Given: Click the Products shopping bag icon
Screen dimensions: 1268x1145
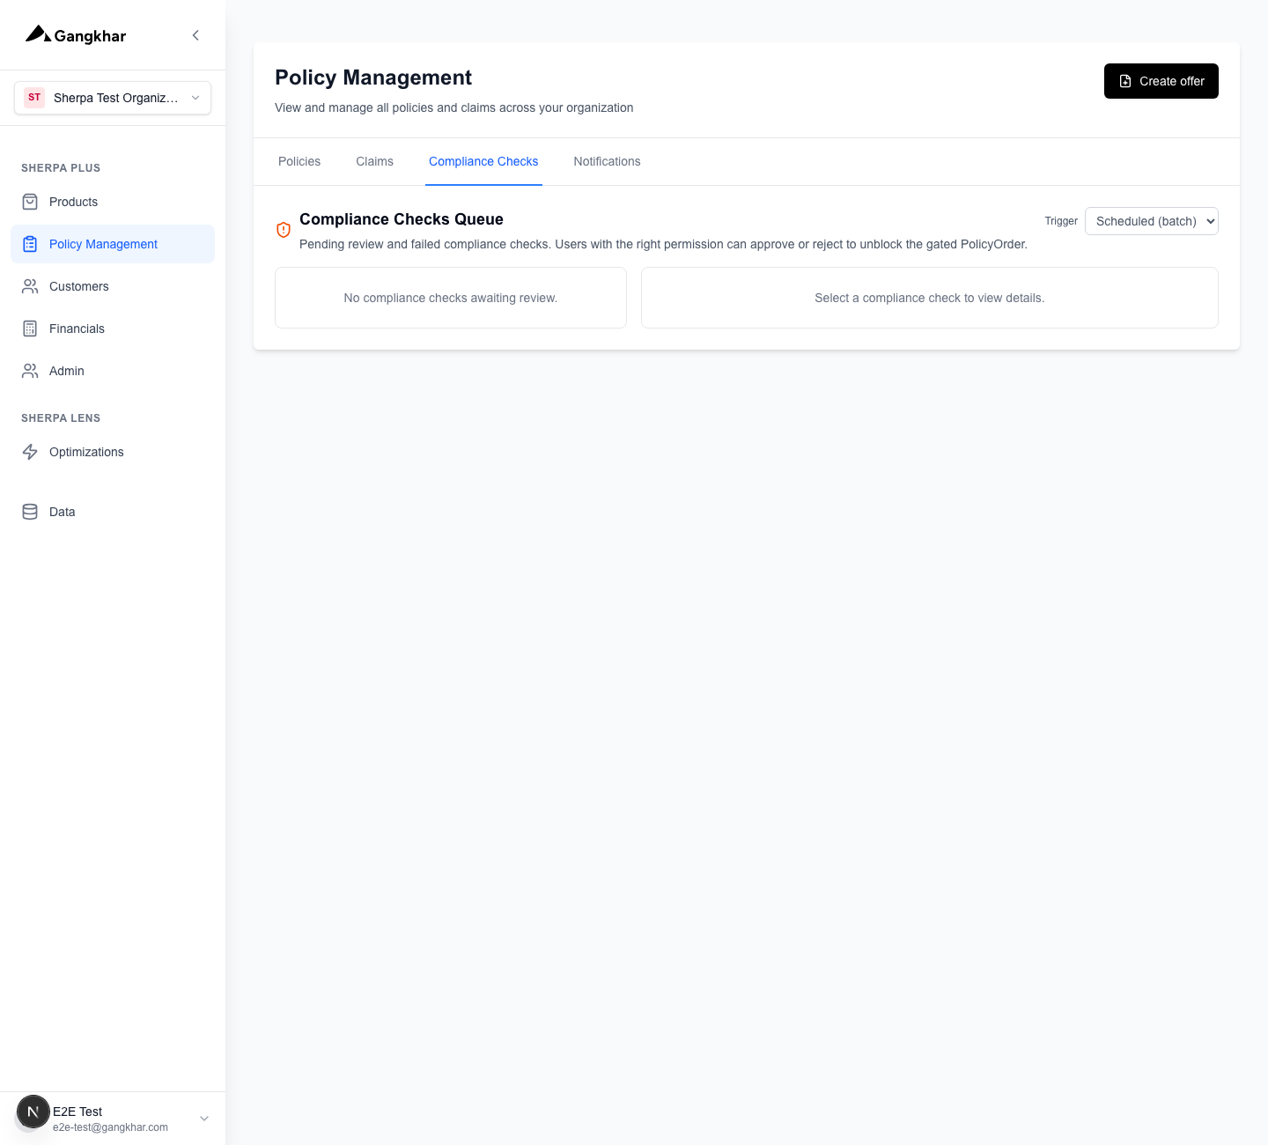Looking at the screenshot, I should click(30, 202).
